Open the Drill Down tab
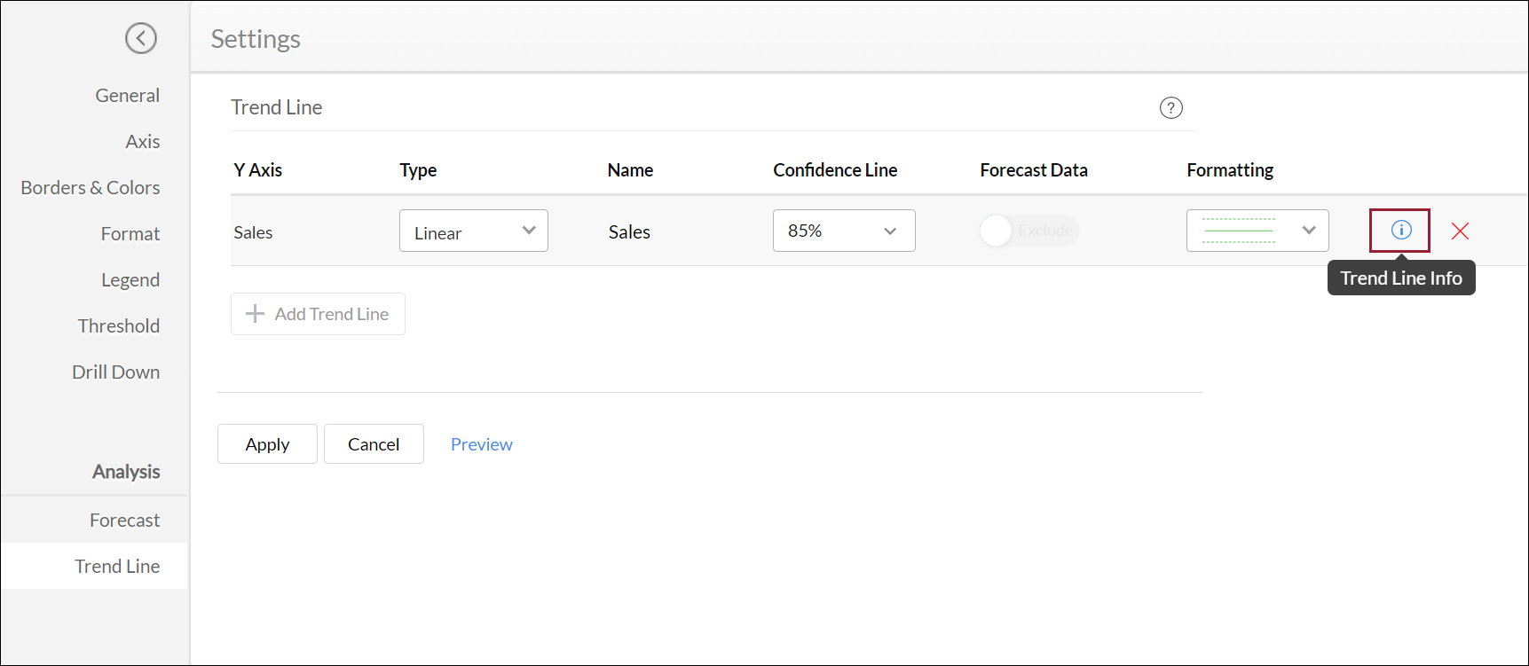 click(x=115, y=372)
